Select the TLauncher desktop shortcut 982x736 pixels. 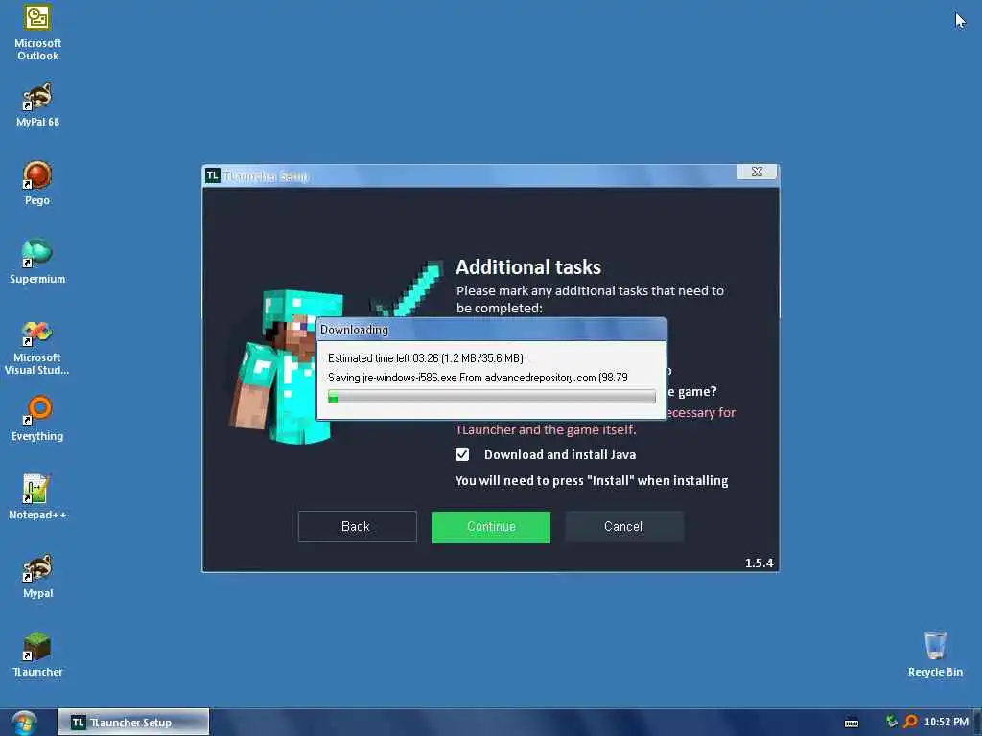37,655
